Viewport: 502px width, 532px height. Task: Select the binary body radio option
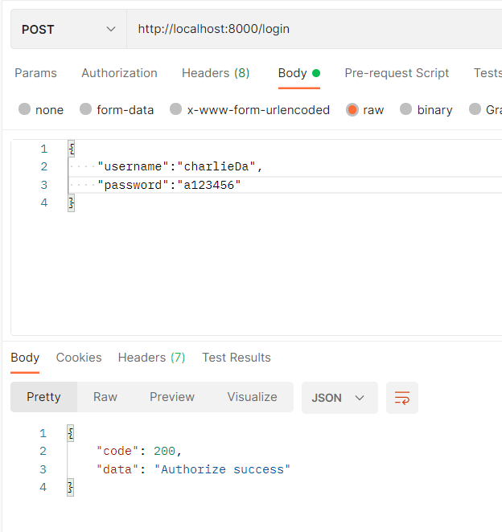point(406,110)
